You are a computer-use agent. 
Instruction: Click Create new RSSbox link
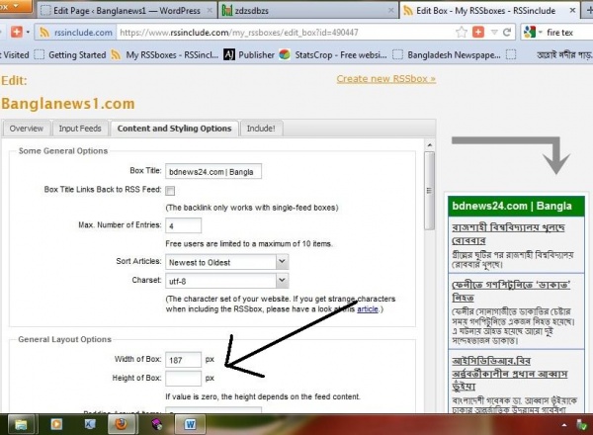point(386,79)
